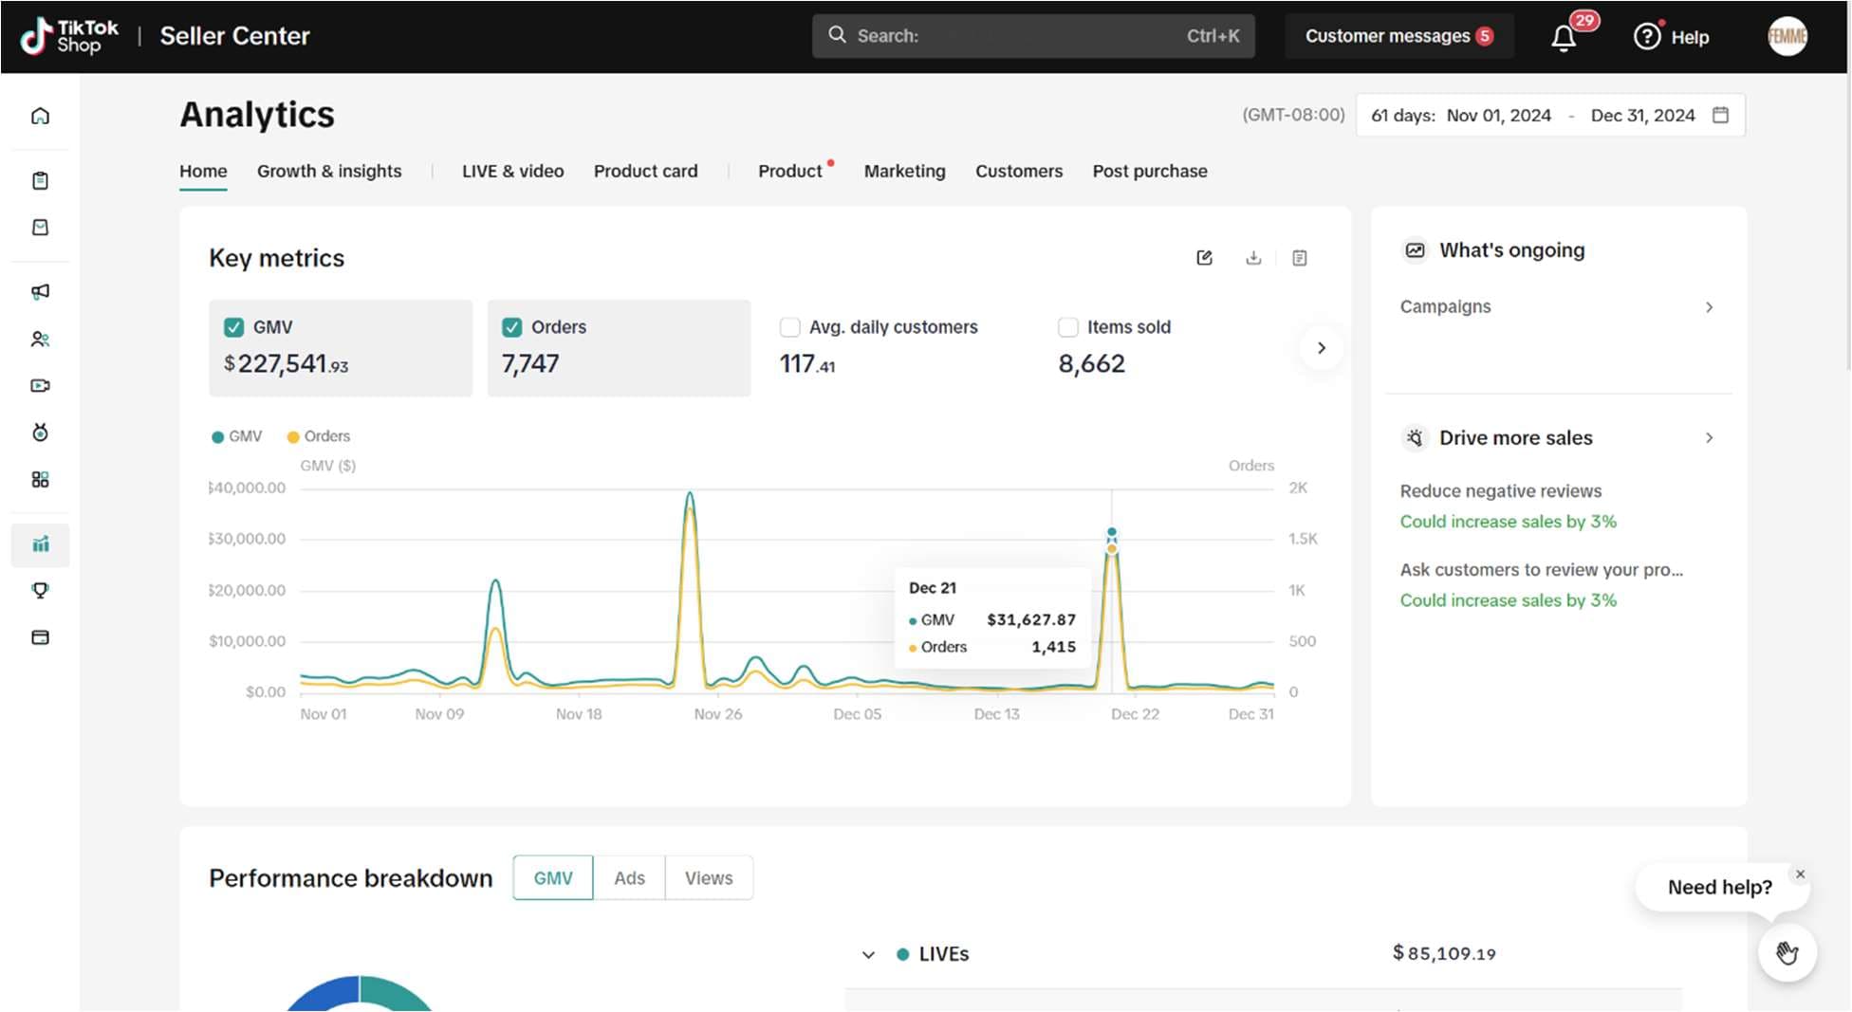
Task: Open the video camera LIVE icon in sidebar
Action: [x=40, y=385]
